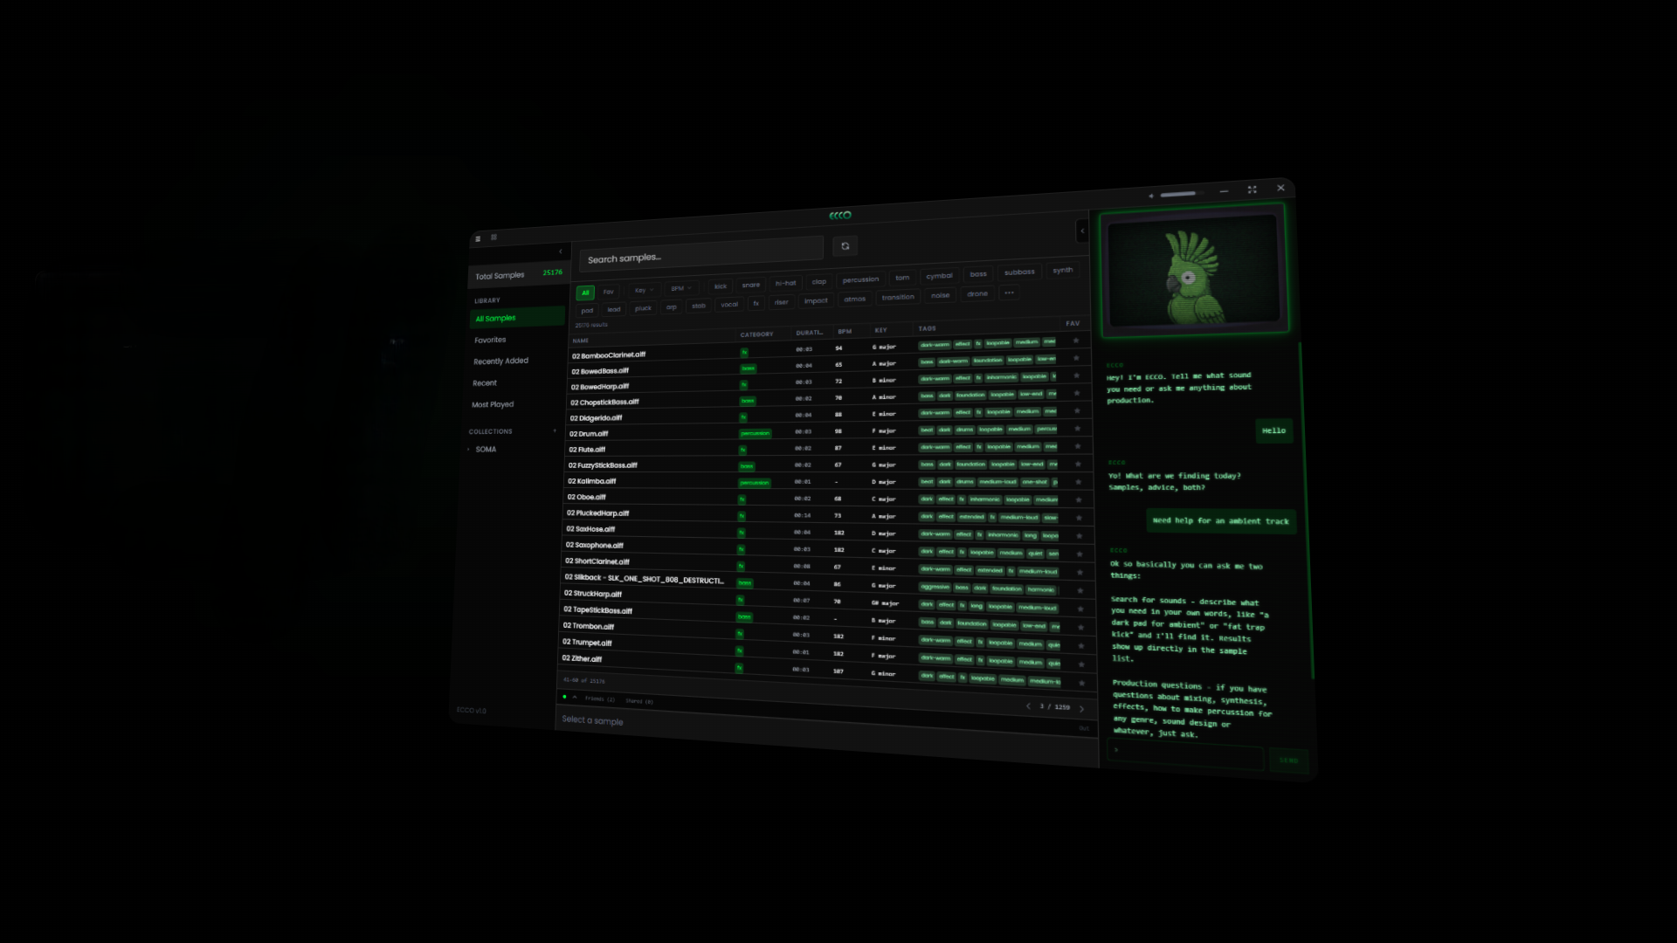Expand friends panel with the up caret
1677x943 pixels.
point(575,697)
